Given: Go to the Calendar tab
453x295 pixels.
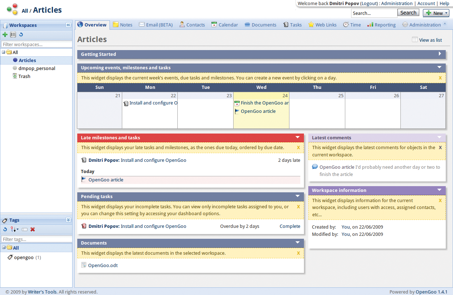Looking at the screenshot, I should tap(225, 25).
